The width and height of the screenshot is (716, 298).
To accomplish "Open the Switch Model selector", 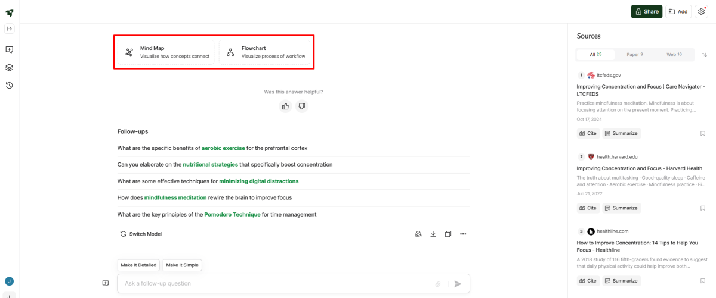I will pyautogui.click(x=141, y=234).
